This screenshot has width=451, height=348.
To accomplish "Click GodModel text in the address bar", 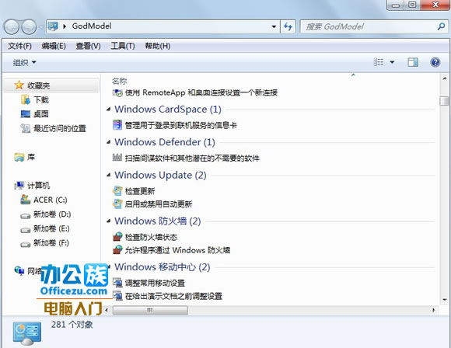I will (x=92, y=26).
